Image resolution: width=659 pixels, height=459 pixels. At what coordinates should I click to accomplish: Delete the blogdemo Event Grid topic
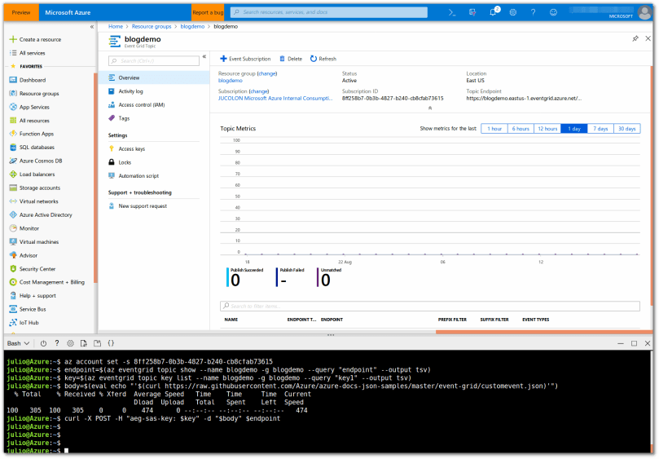(x=291, y=59)
